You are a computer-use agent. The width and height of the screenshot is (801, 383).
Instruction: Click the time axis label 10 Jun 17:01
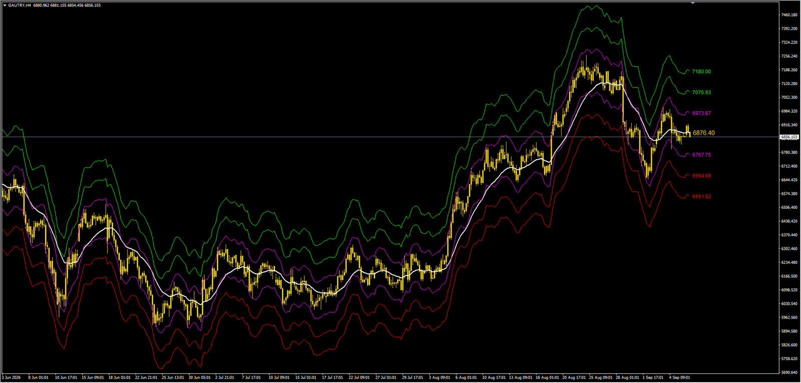(66, 377)
